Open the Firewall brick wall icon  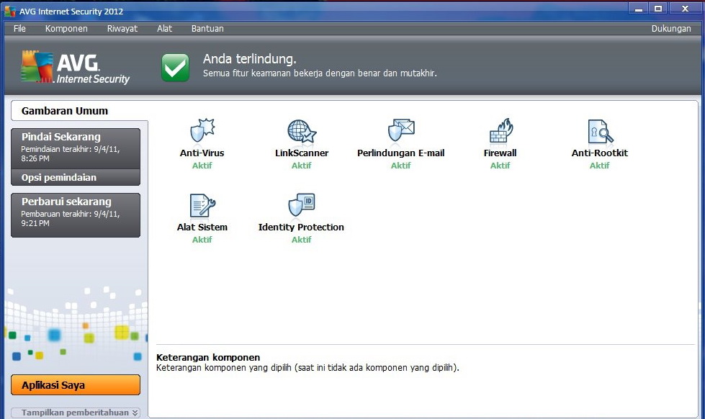pyautogui.click(x=500, y=130)
